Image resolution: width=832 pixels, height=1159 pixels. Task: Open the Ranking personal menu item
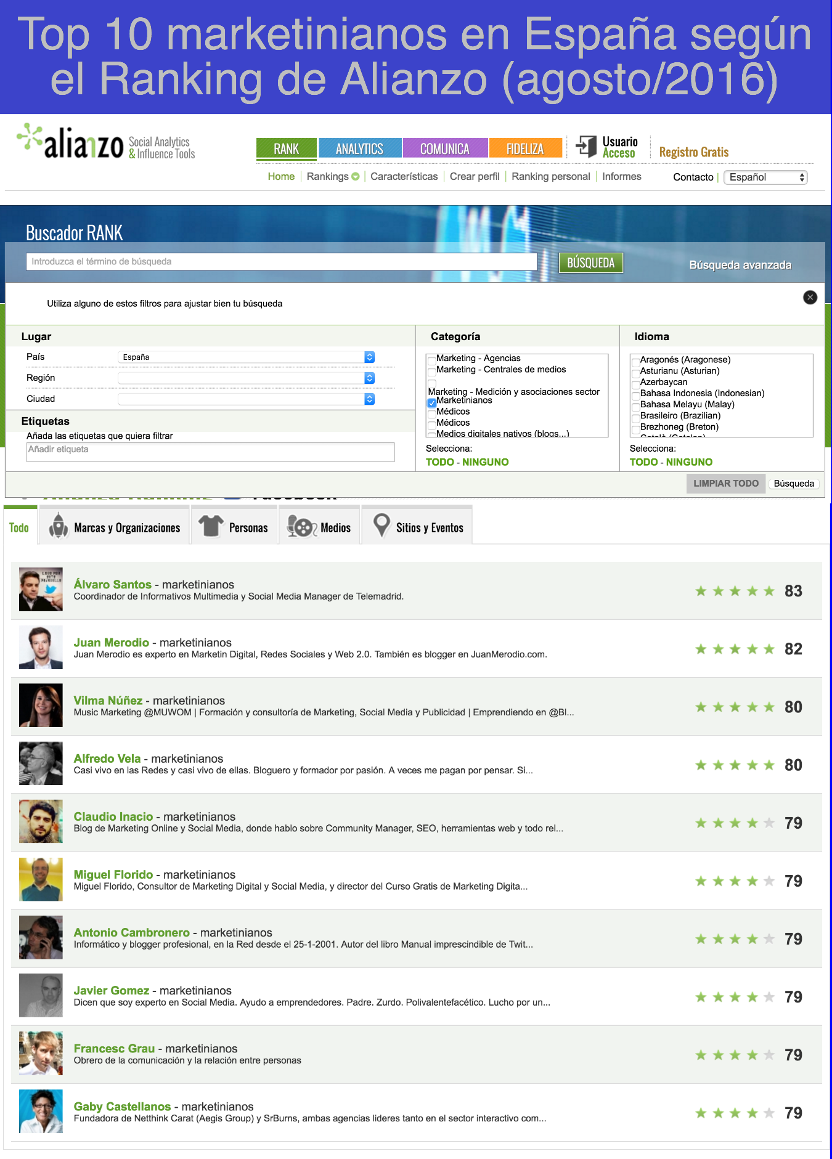tap(551, 177)
